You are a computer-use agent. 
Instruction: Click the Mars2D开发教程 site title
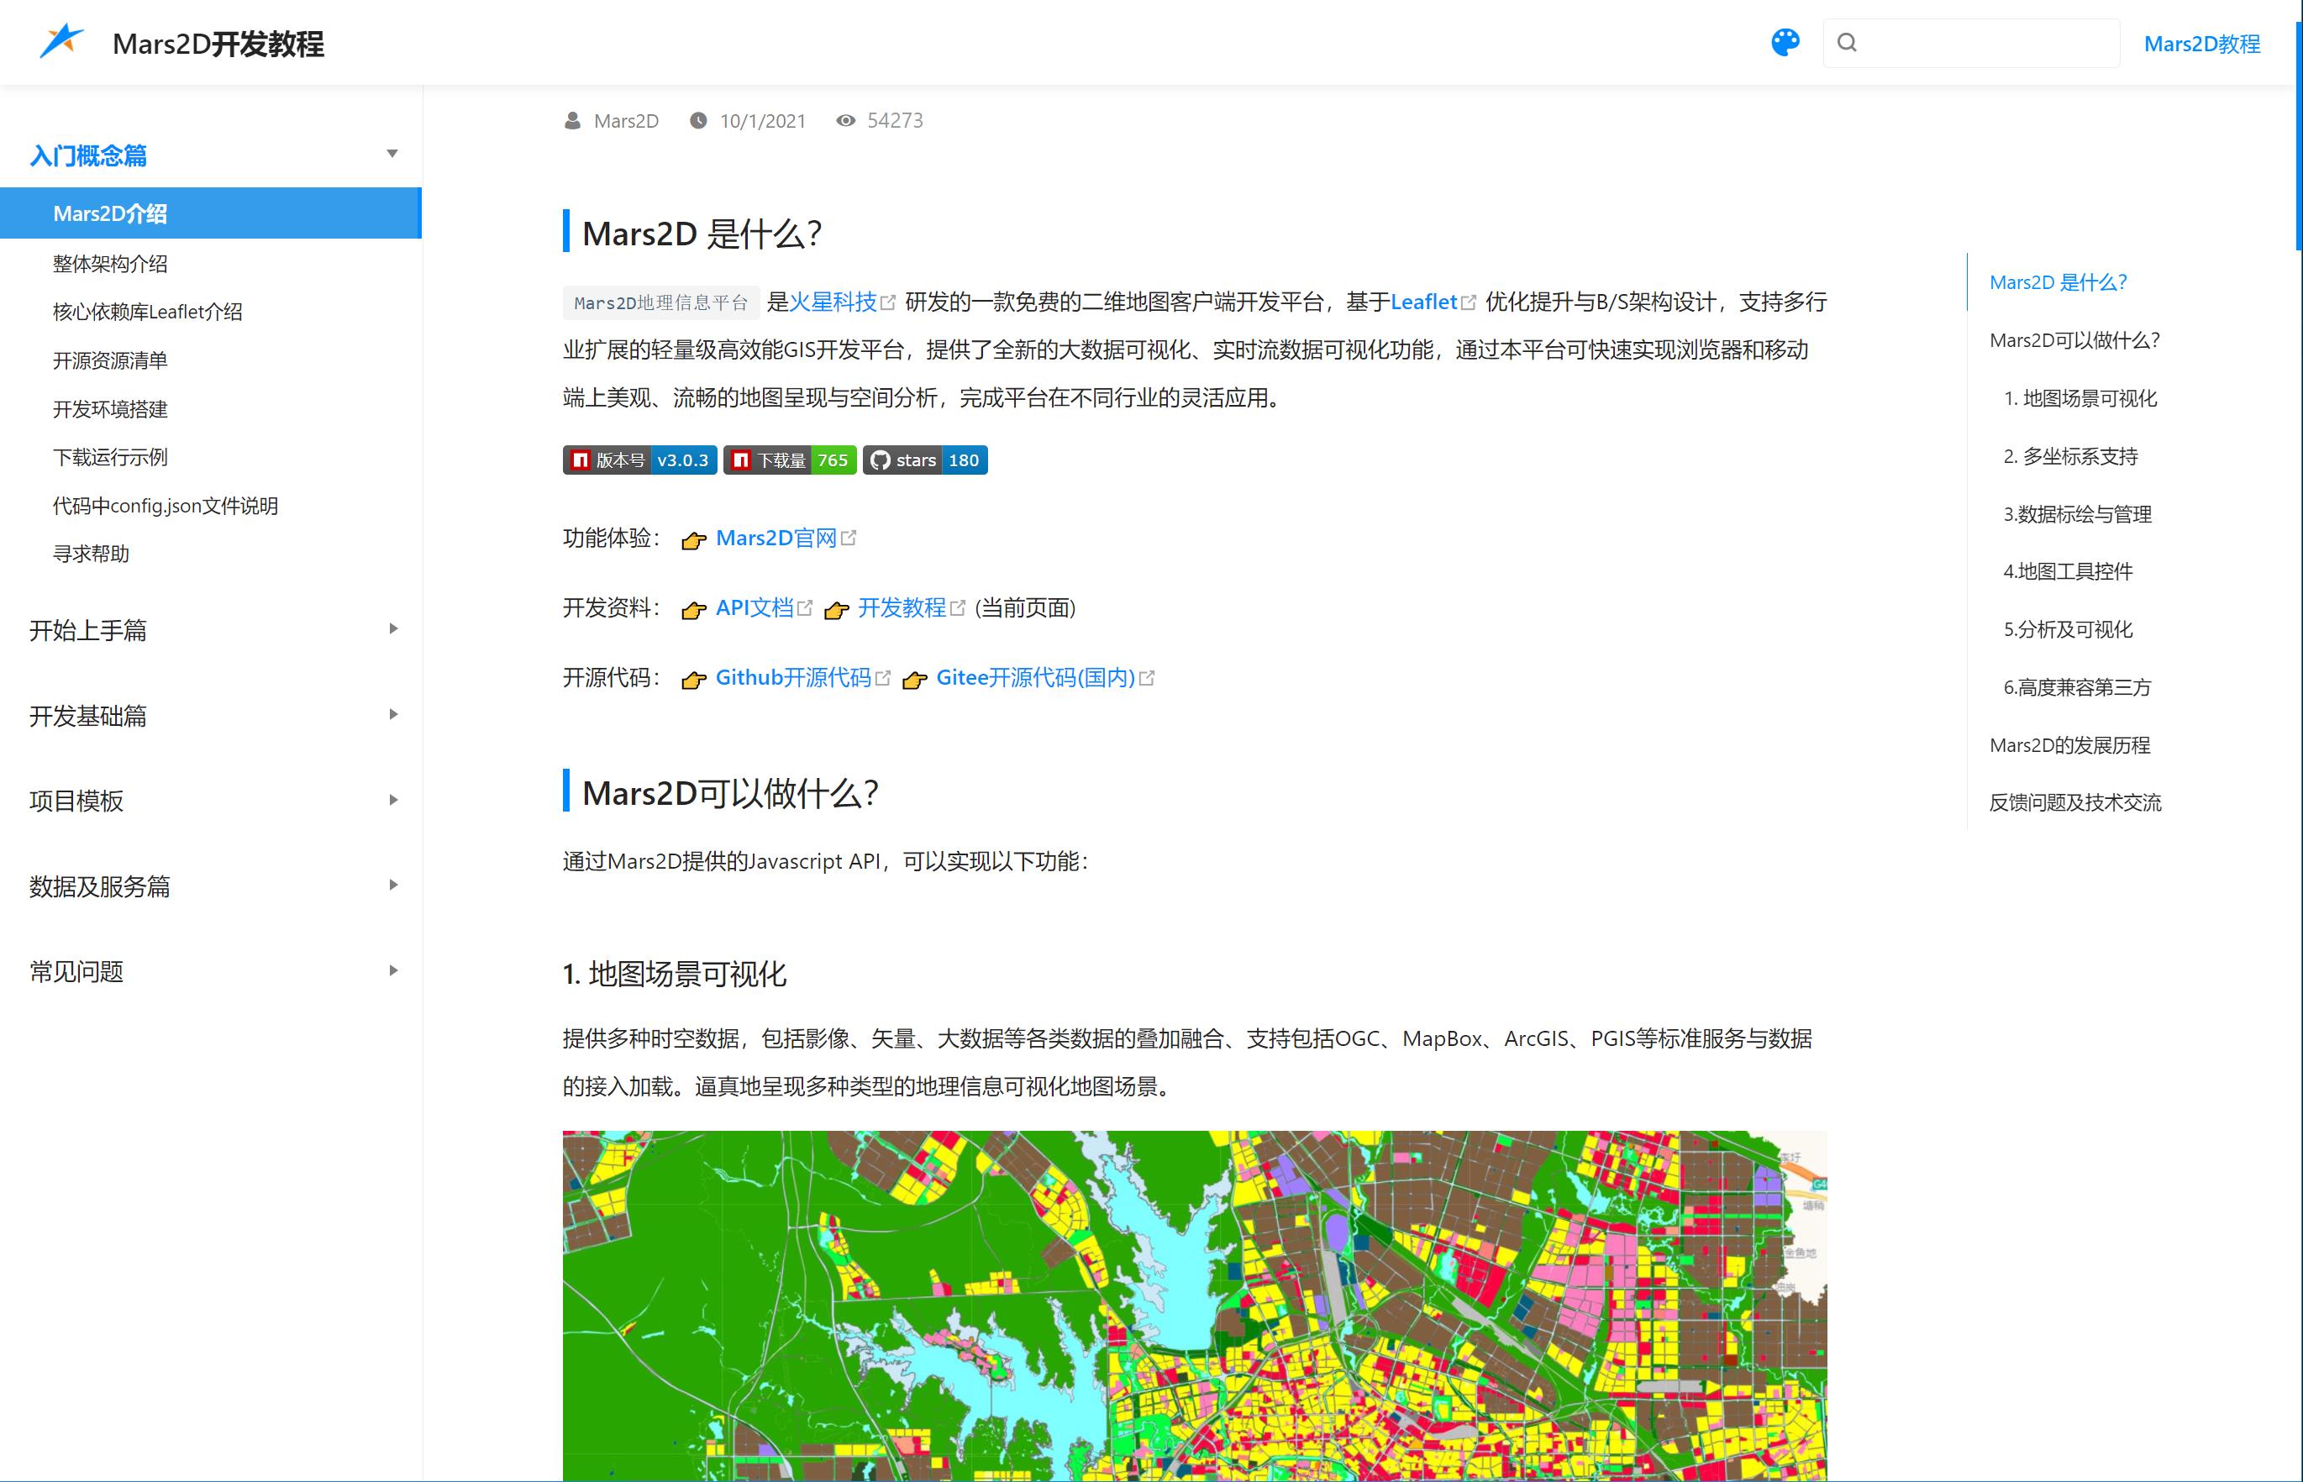(x=218, y=44)
